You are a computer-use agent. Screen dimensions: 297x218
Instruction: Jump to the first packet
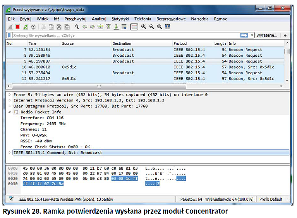(x=108, y=27)
